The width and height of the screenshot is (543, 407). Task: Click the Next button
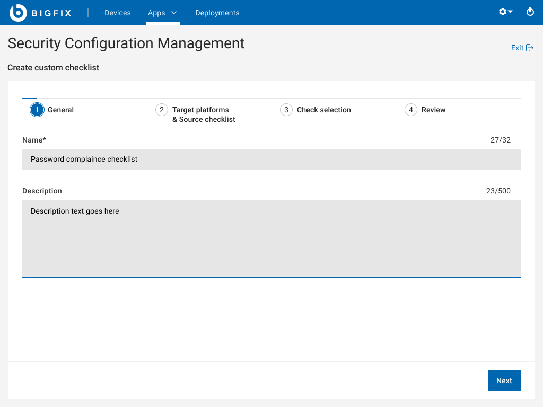point(504,381)
